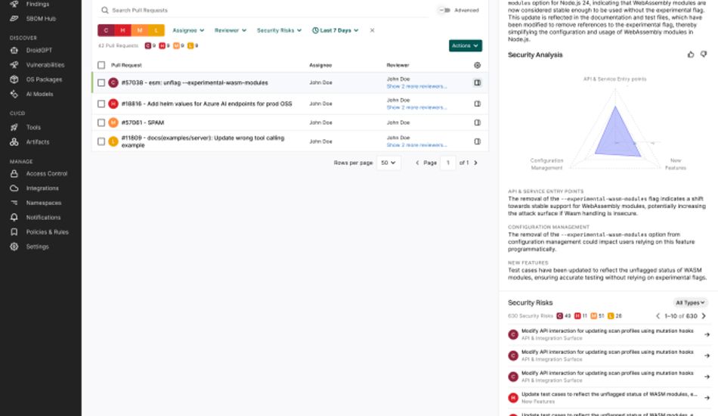Viewport: 718px width, 416px height.
Task: Open side panel icon for PR #18816
Action: pyautogui.click(x=477, y=104)
